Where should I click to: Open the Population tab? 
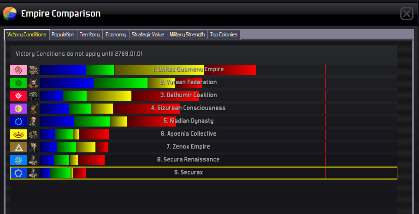coord(63,35)
